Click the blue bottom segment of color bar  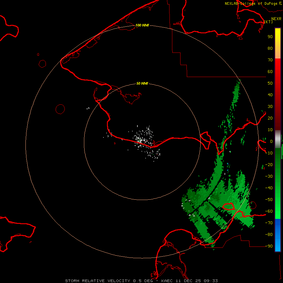coord(278,235)
